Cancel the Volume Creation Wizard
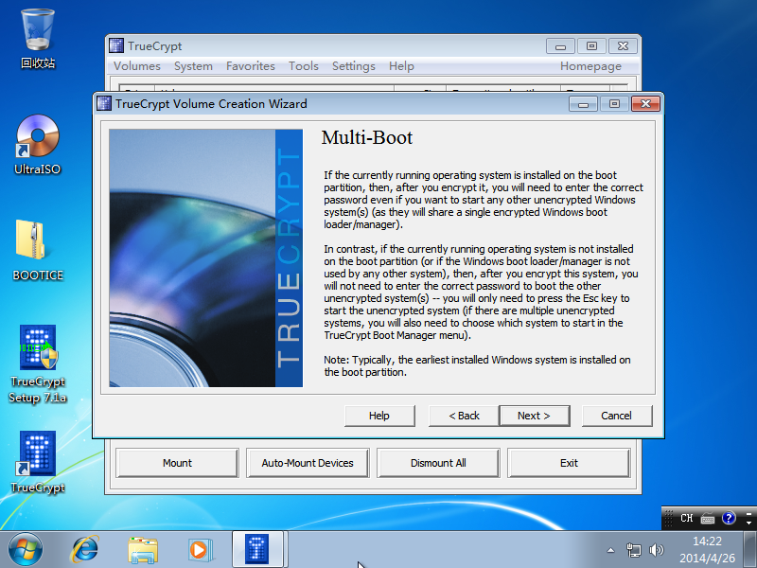The image size is (757, 568). click(617, 416)
